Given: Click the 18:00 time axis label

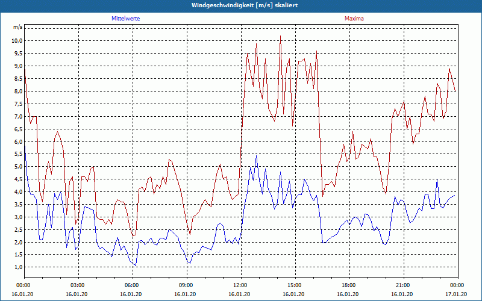Looking at the screenshot, I should pyautogui.click(x=349, y=285).
